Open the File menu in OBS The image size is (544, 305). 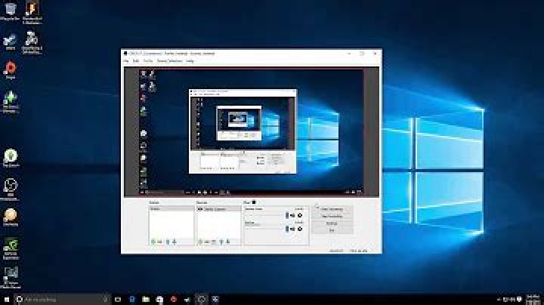(x=127, y=61)
